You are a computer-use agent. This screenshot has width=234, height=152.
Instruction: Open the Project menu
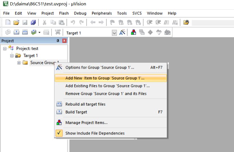pos(48,13)
